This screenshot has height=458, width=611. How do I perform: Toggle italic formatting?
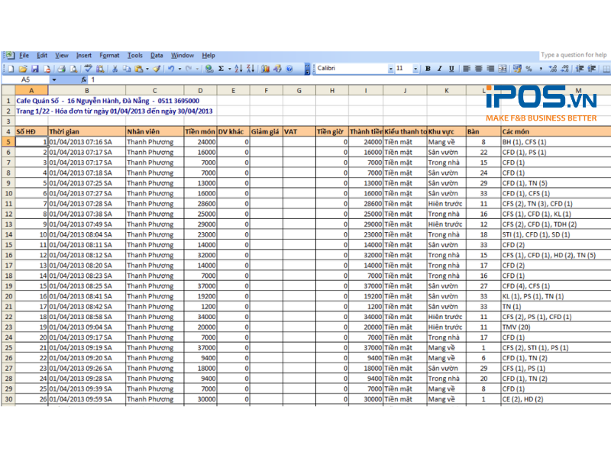439,69
